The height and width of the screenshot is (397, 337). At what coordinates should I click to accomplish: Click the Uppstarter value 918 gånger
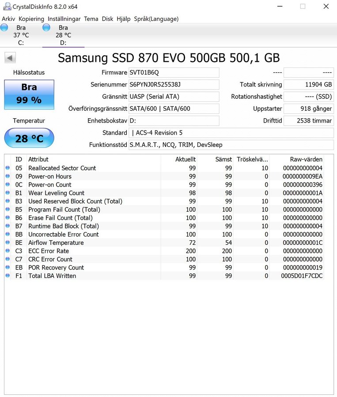tap(309, 109)
